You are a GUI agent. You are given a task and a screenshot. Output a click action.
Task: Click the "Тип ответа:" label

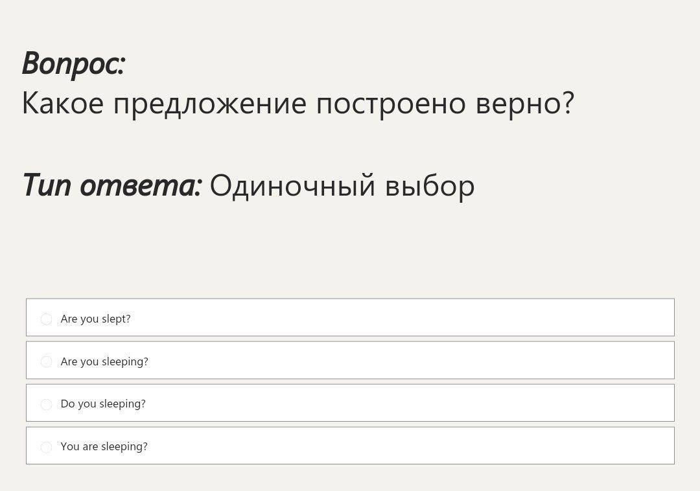[x=112, y=185]
